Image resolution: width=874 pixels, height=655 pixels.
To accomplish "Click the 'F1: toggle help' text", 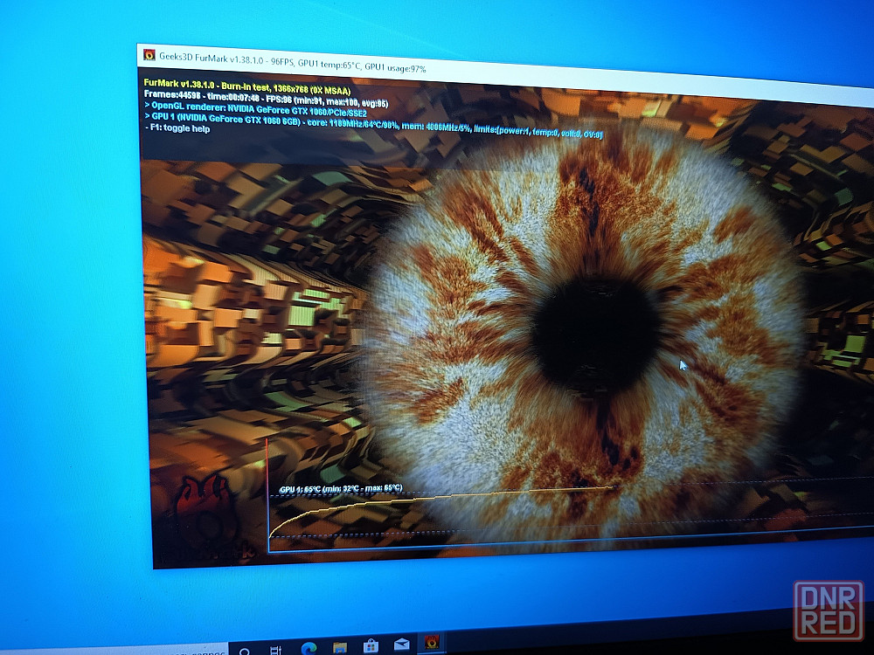I will [x=178, y=128].
